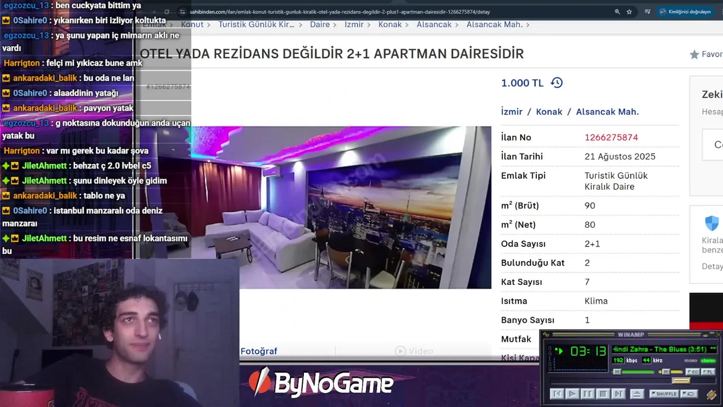Image resolution: width=723 pixels, height=407 pixels.
Task: Open Konak breadcrumb link
Action: pos(390,24)
